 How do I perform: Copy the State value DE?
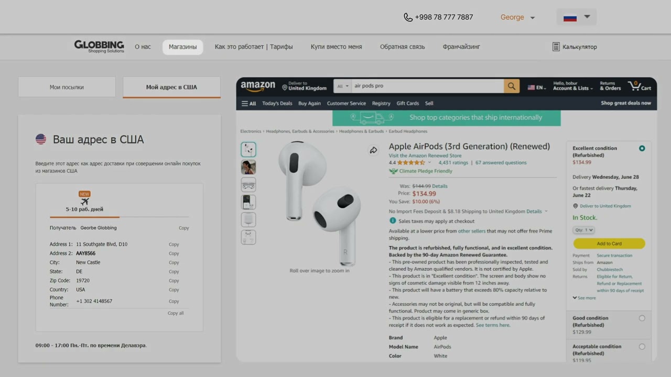coord(174,272)
